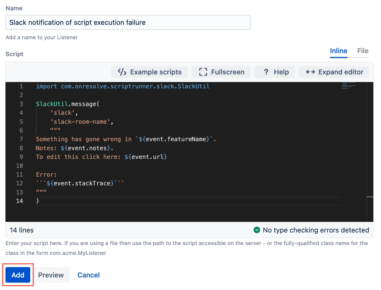Viewport: 381px width, 290px height.
Task: Switch to the Inline script tab
Action: coord(338,51)
